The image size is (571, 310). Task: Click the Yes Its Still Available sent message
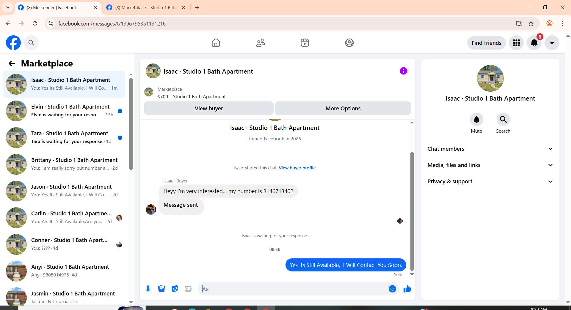click(x=346, y=265)
